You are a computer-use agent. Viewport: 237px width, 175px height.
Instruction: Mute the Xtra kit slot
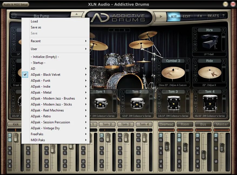195,45
